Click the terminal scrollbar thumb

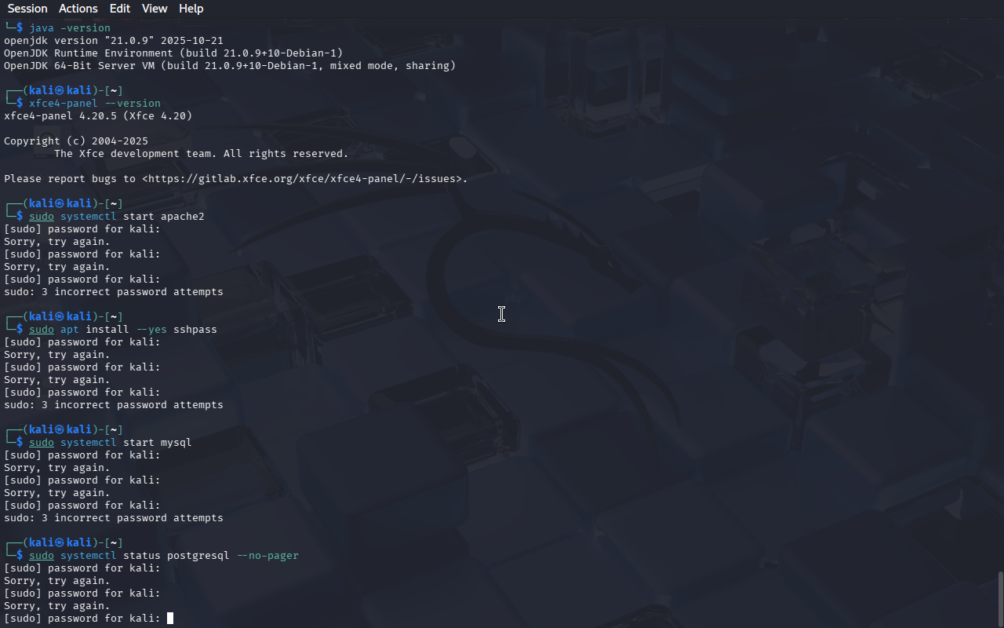pyautogui.click(x=1000, y=600)
